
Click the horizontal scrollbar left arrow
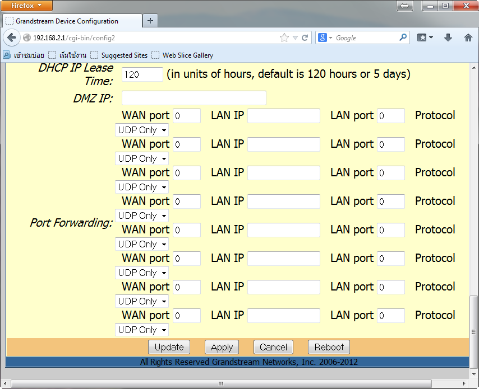pyautogui.click(x=5, y=383)
